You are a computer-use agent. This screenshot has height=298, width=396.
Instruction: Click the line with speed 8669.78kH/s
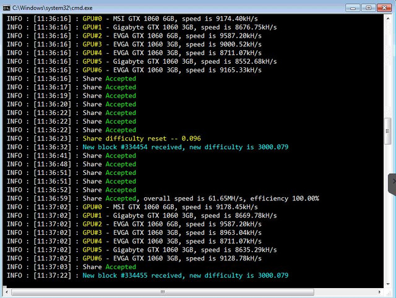(x=142, y=216)
